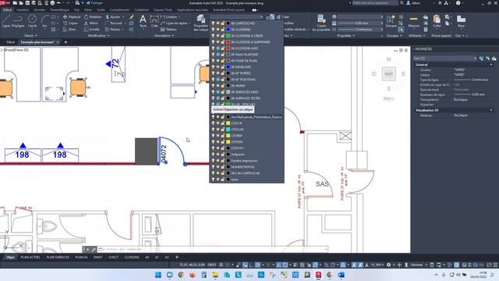Image resolution: width=499 pixels, height=281 pixels.
Task: Toggle lock of NUMEROTATION layer
Action: (x=223, y=167)
